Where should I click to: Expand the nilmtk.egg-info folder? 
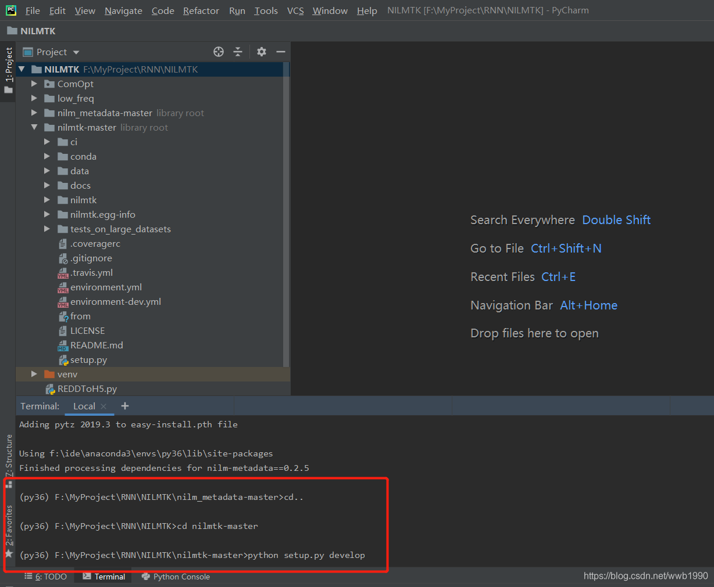[x=47, y=214]
